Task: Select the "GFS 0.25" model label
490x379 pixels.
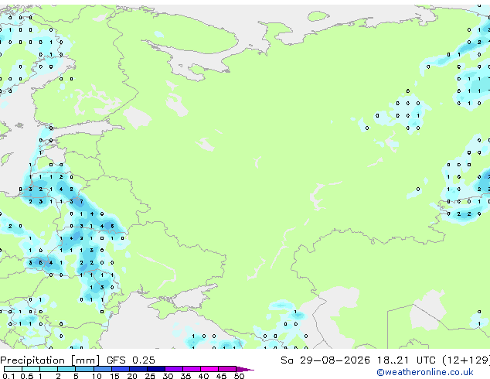Action: pos(131,360)
